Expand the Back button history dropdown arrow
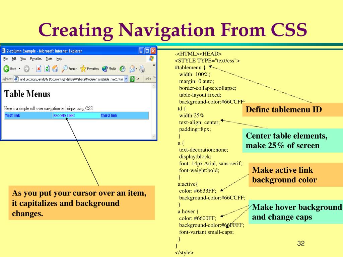This screenshot has width=343, height=257. [x=19, y=69]
